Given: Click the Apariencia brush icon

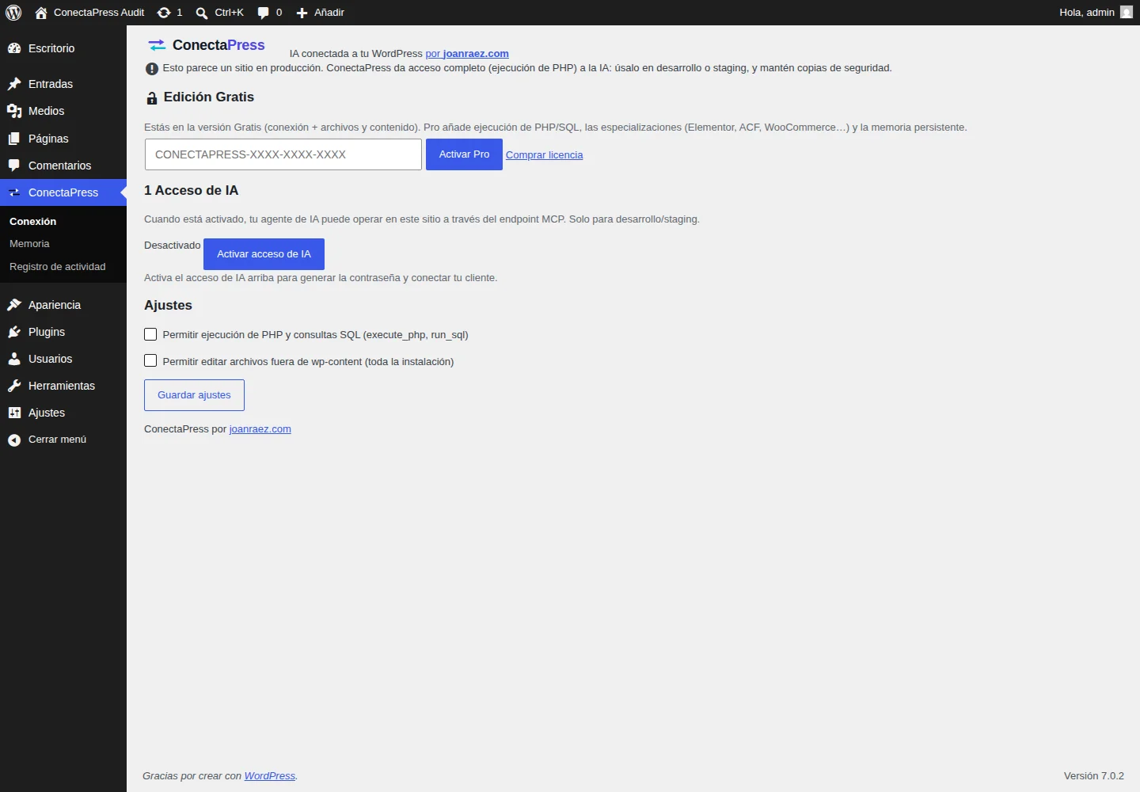Looking at the screenshot, I should click(14, 305).
